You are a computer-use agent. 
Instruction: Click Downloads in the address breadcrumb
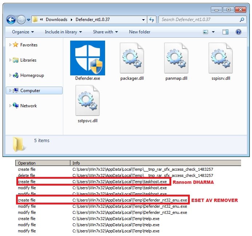point(56,20)
